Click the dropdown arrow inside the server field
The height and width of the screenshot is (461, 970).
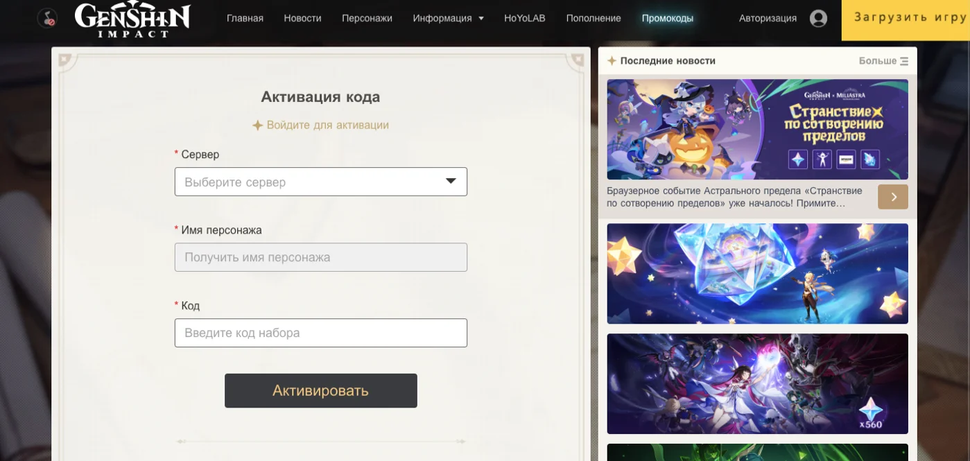(x=451, y=181)
